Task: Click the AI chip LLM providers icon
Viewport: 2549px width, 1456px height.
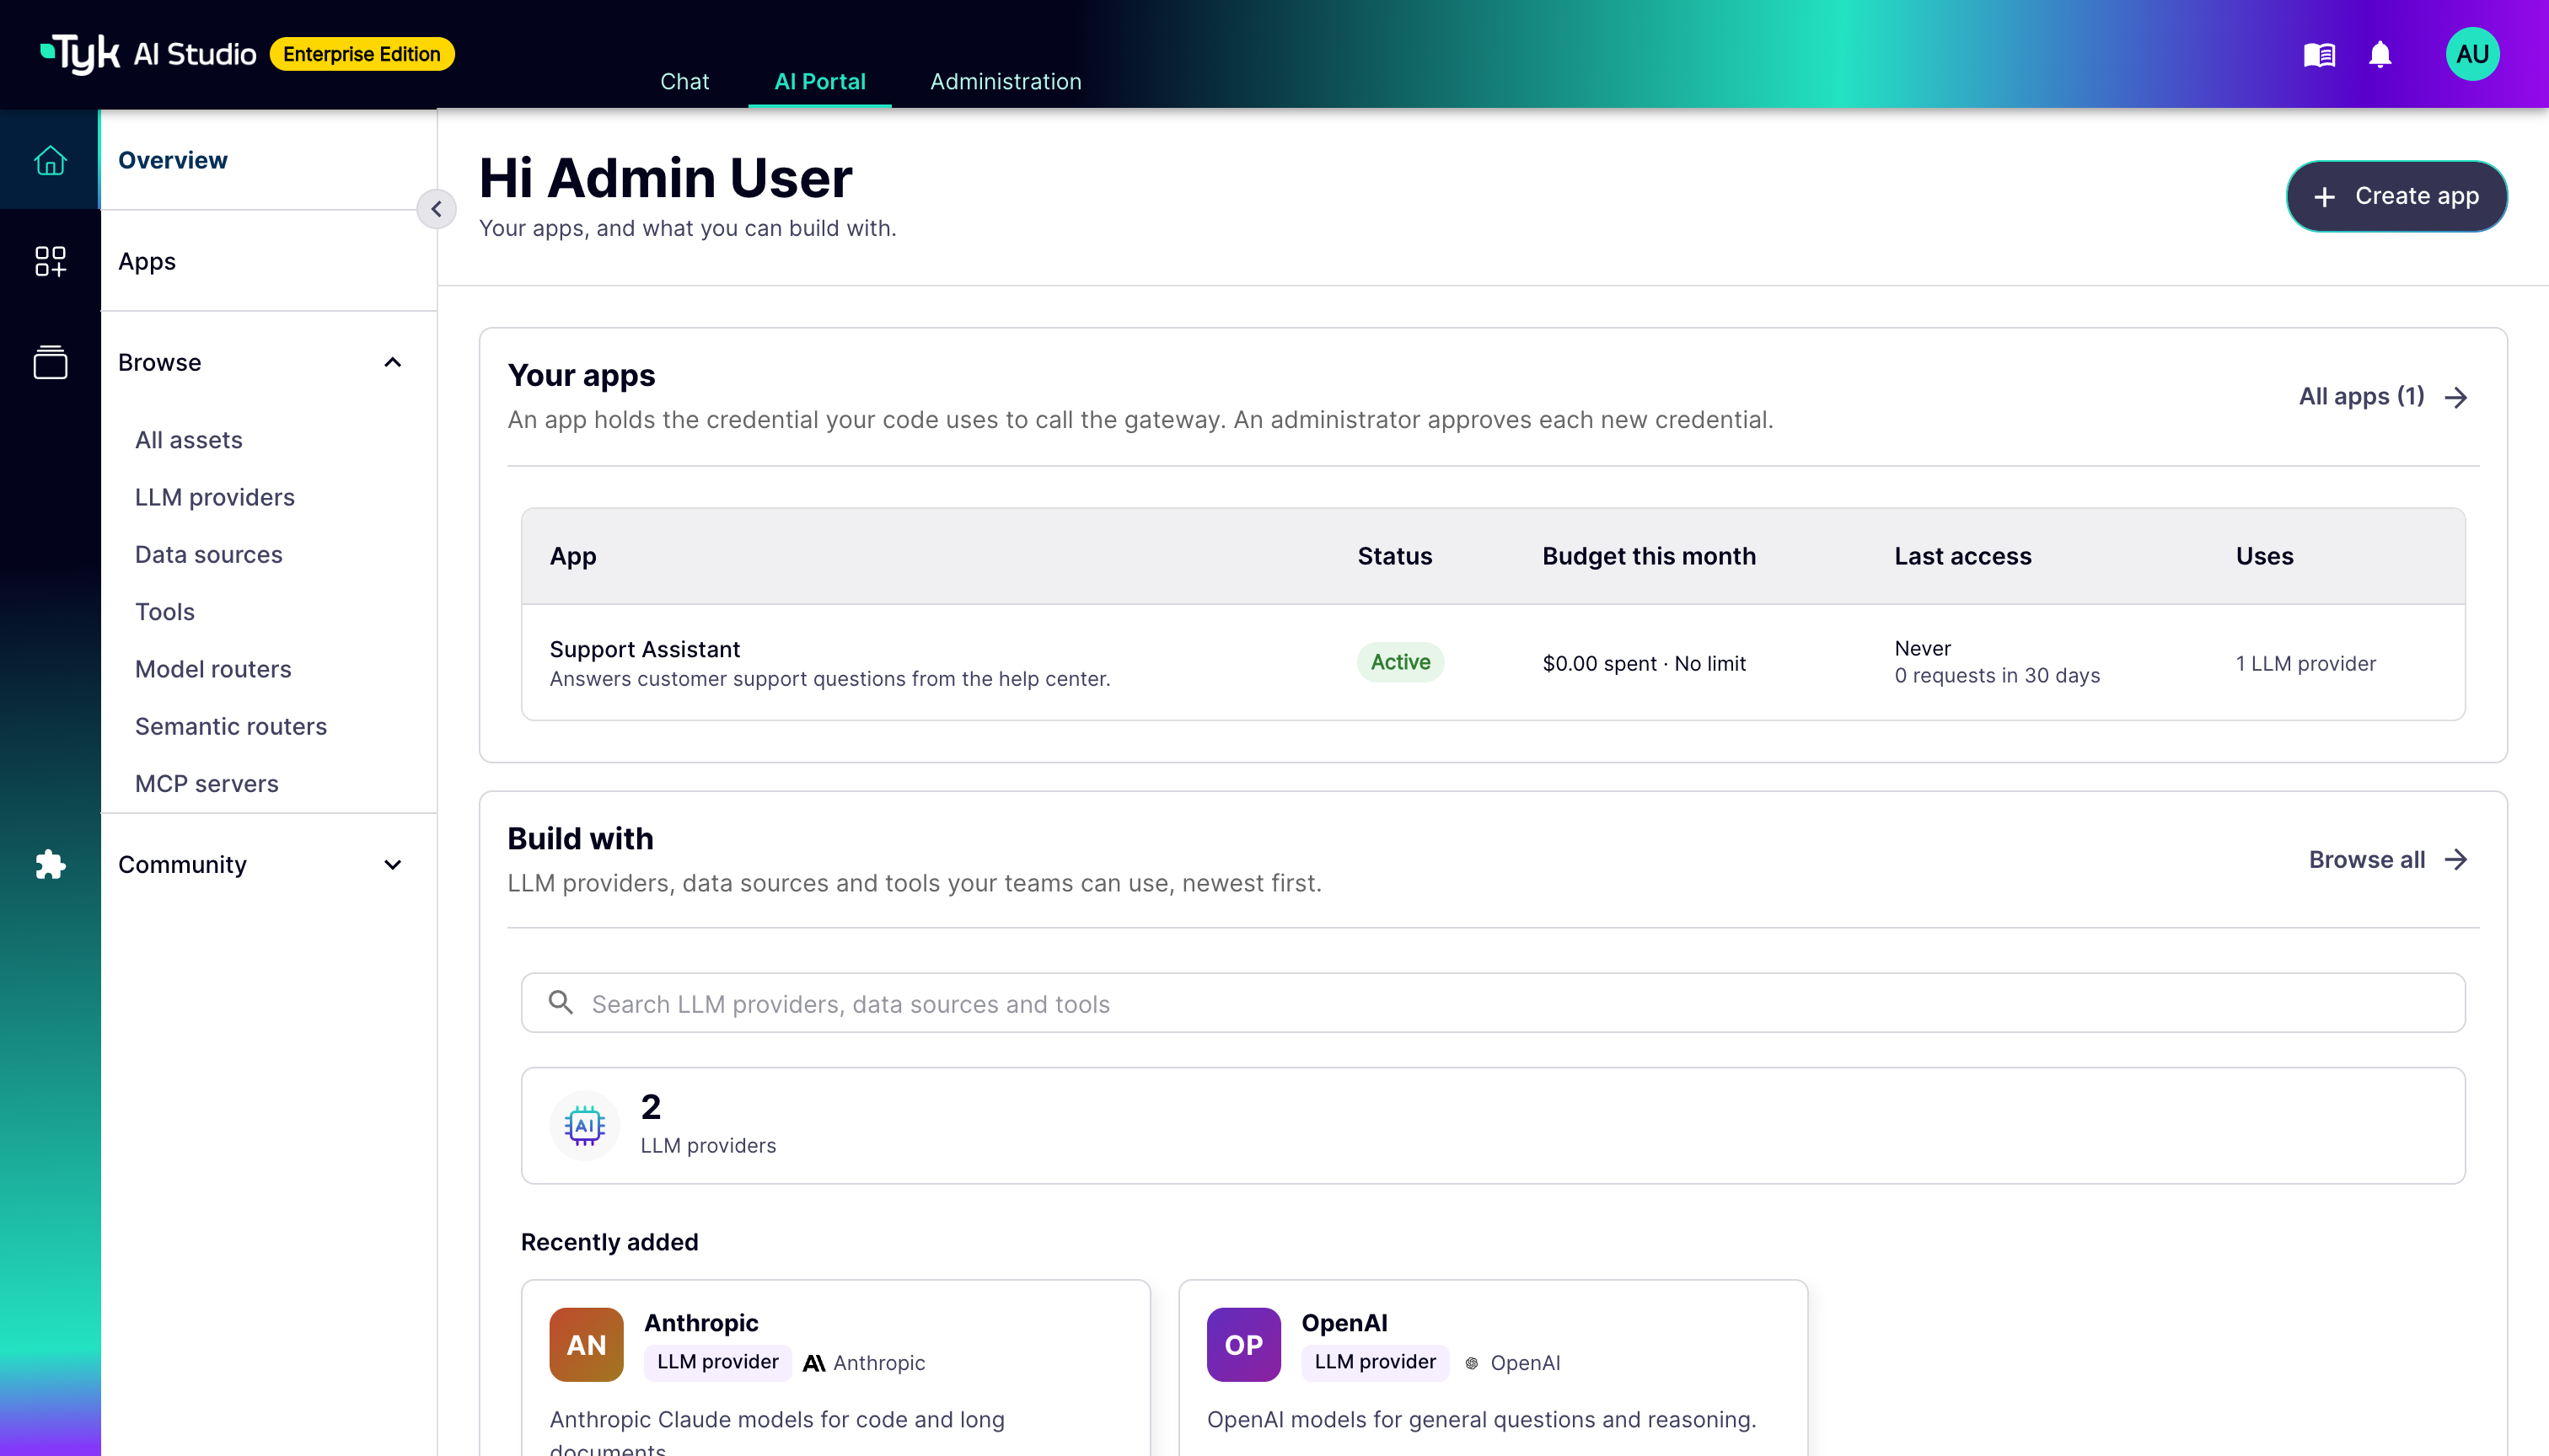Action: point(584,1125)
